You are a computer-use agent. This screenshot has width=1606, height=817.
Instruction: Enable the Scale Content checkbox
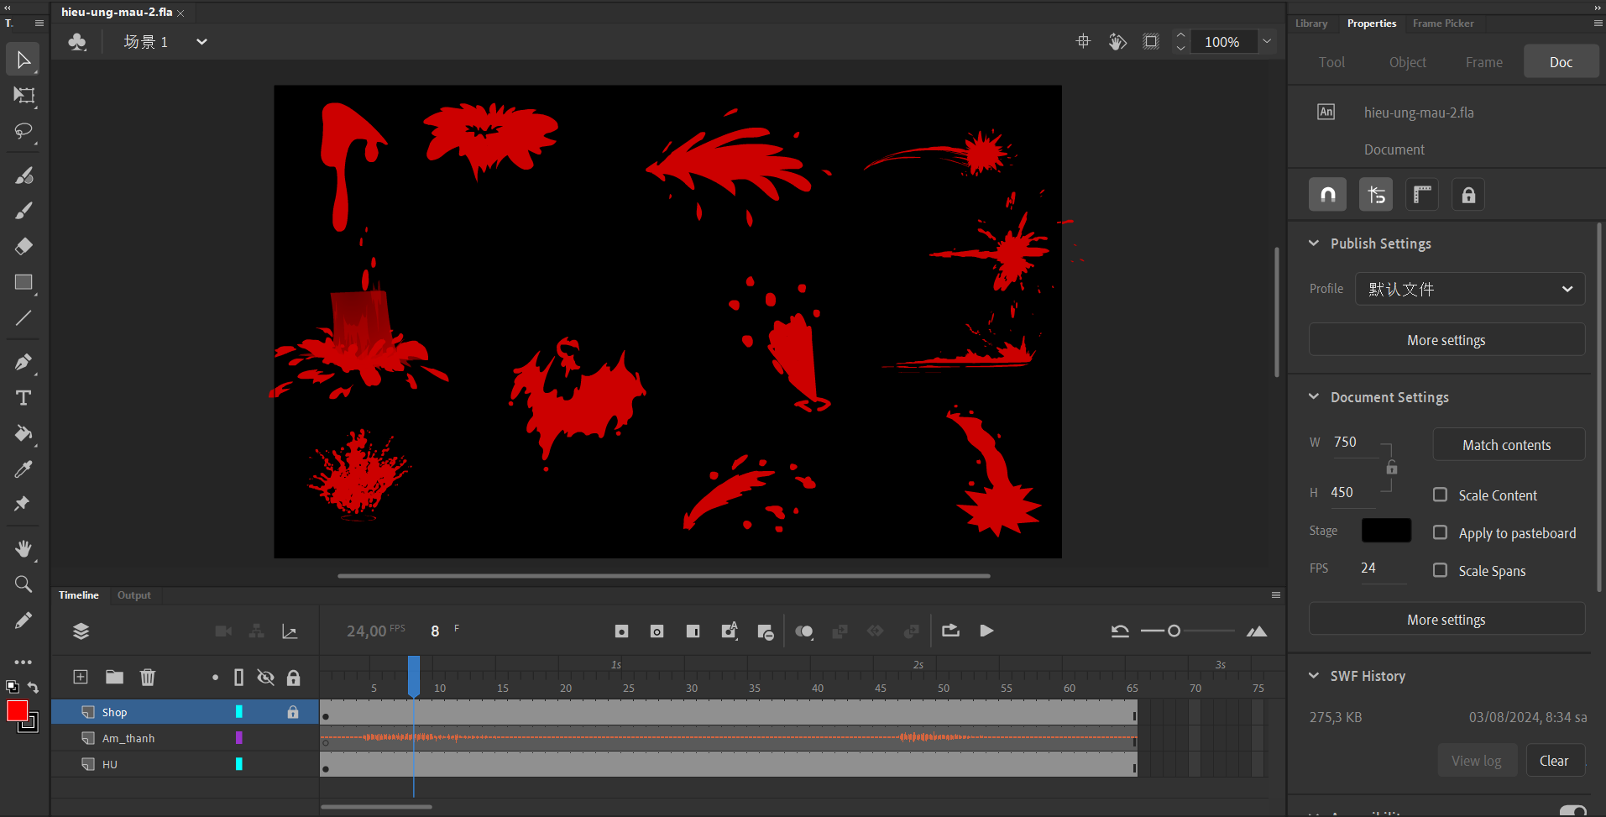[1440, 495]
